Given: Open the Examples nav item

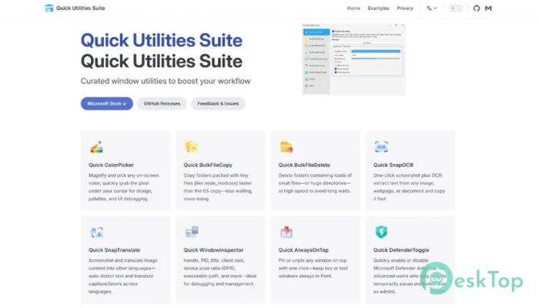Looking at the screenshot, I should pyautogui.click(x=379, y=8).
